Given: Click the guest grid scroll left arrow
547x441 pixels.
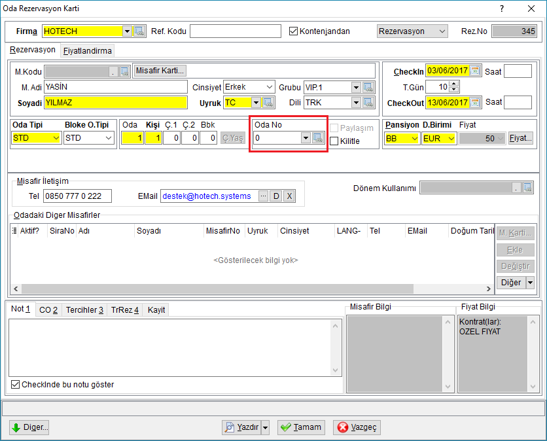Looking at the screenshot, I should point(16,289).
